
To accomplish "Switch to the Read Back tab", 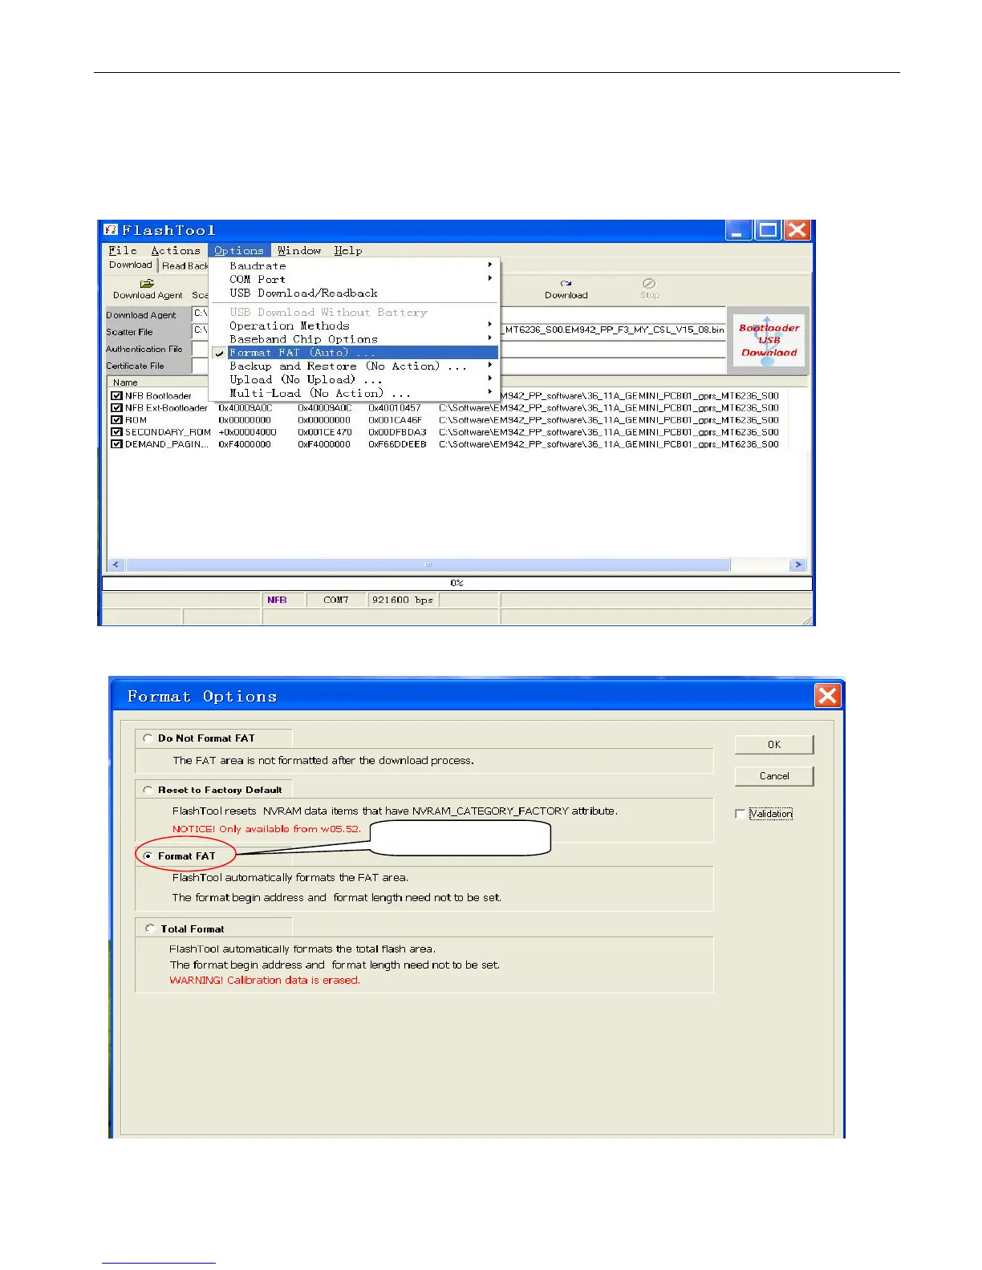I will tap(185, 266).
